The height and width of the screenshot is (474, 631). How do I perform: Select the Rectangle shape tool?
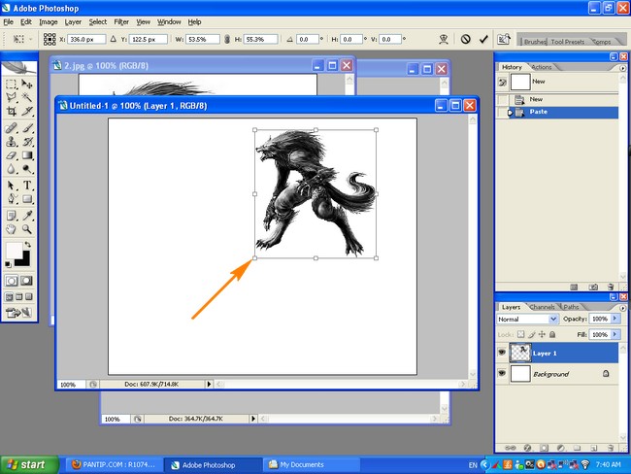point(27,199)
